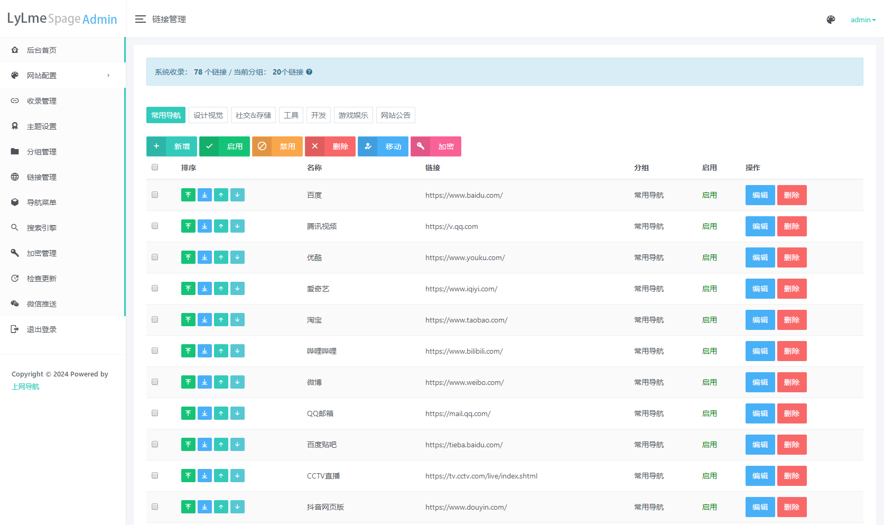This screenshot has width=884, height=525.
Task: Click the question mark help icon near 20个链接
Action: 309,72
